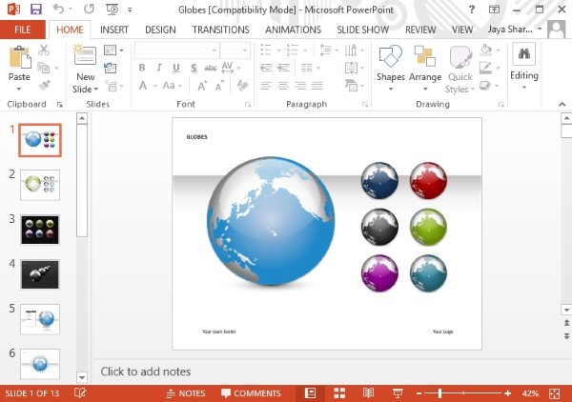
Task: Click the Undo arrow icon
Action: [58, 9]
